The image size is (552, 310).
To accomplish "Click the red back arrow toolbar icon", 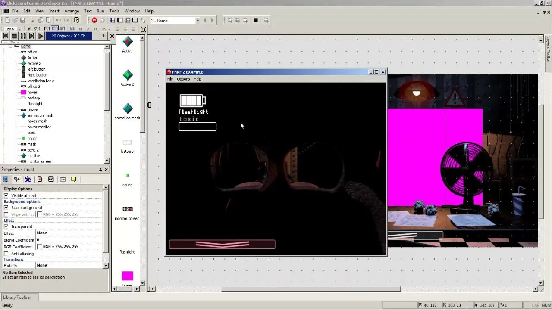I will pyautogui.click(x=94, y=20).
